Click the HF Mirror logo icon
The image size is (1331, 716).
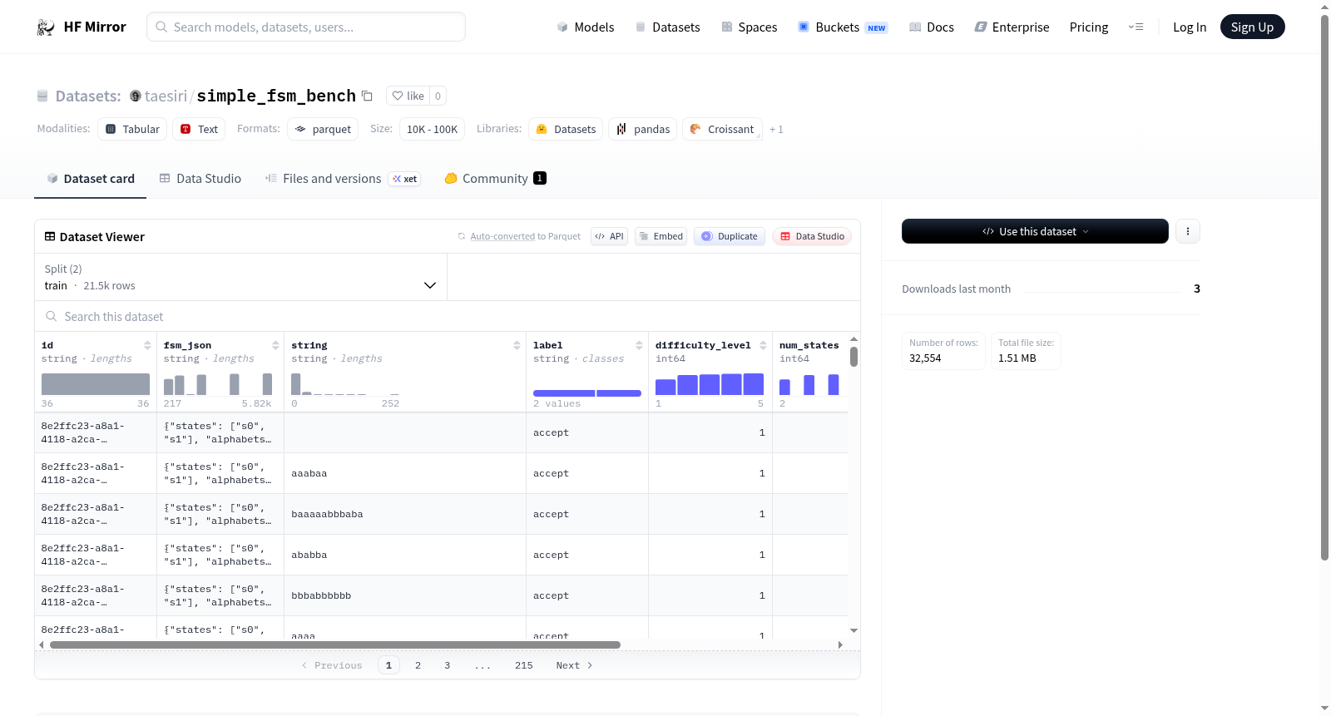(46, 27)
